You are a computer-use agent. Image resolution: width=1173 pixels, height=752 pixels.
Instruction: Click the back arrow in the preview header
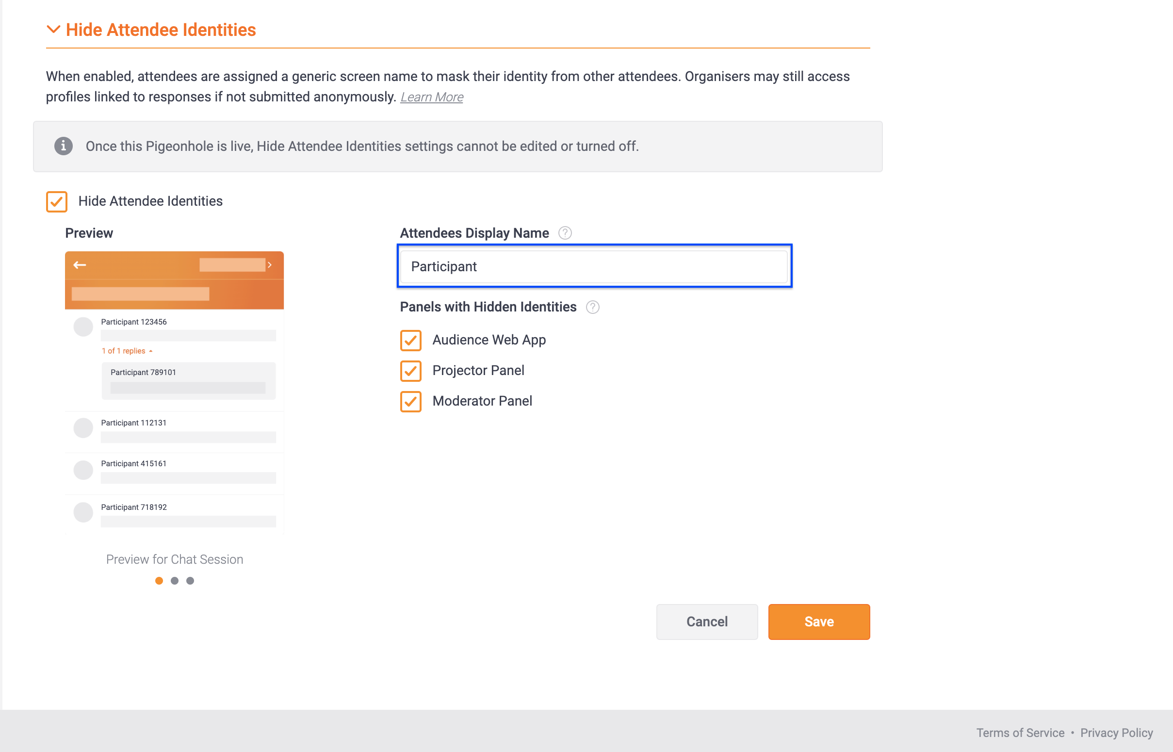[80, 265]
